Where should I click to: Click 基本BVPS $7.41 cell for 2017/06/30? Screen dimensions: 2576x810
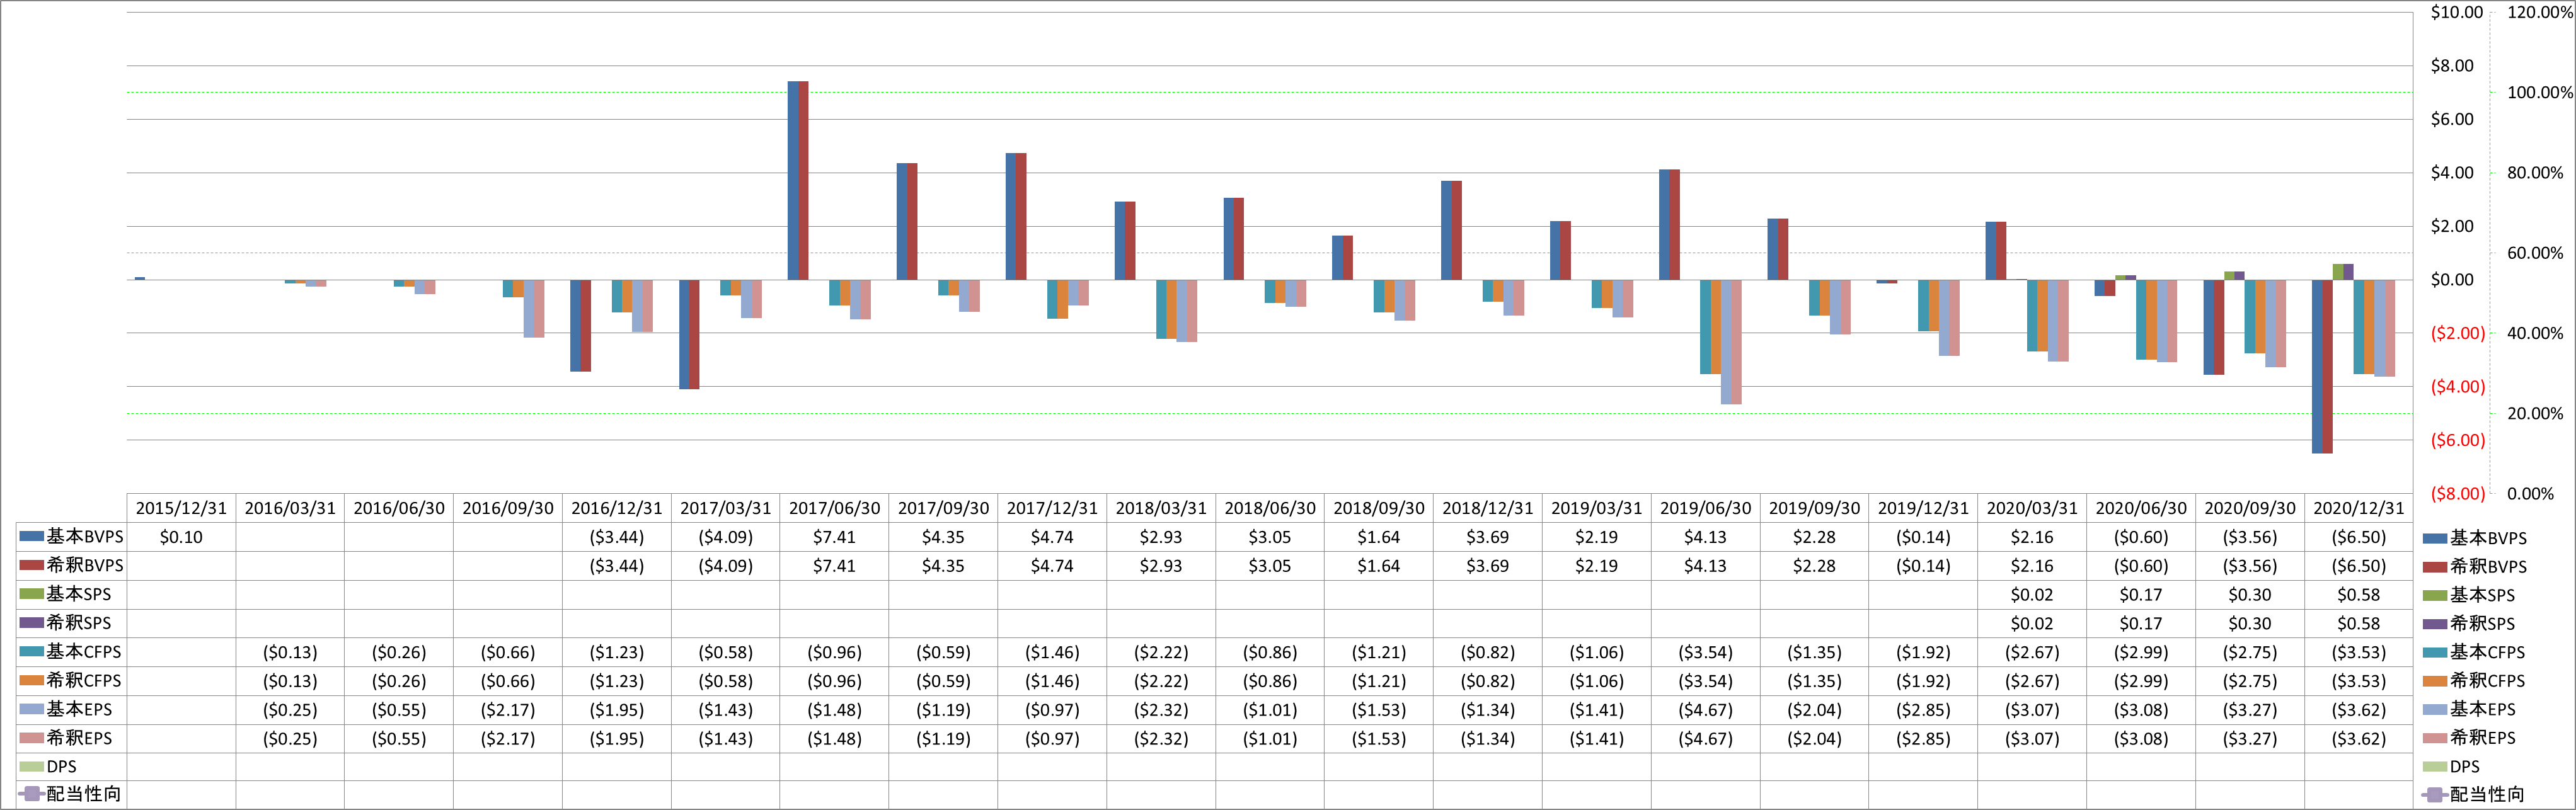click(x=834, y=537)
